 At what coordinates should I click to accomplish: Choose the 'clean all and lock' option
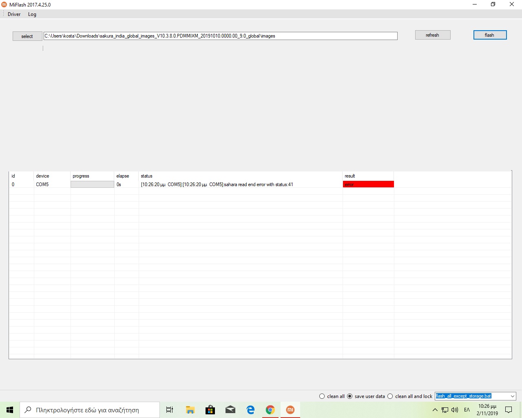pyautogui.click(x=390, y=396)
